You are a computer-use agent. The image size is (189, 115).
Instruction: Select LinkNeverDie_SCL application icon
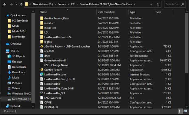click(41, 93)
